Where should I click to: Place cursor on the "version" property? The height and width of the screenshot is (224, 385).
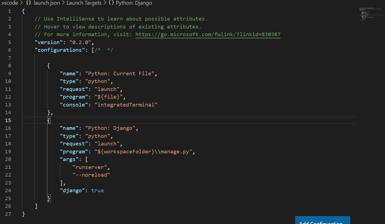(48, 42)
